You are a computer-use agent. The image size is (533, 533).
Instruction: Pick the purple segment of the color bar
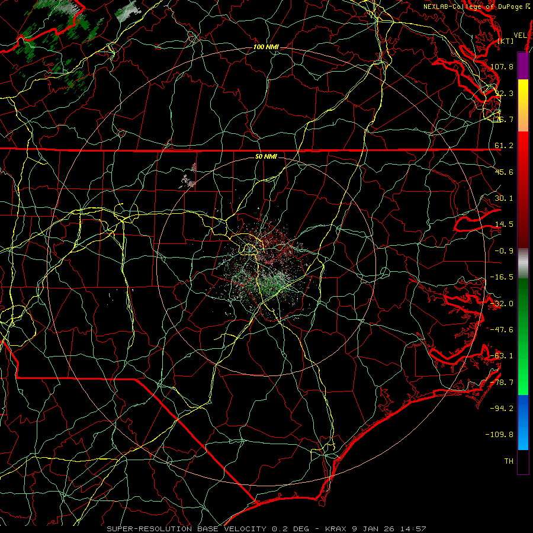pyautogui.click(x=523, y=66)
